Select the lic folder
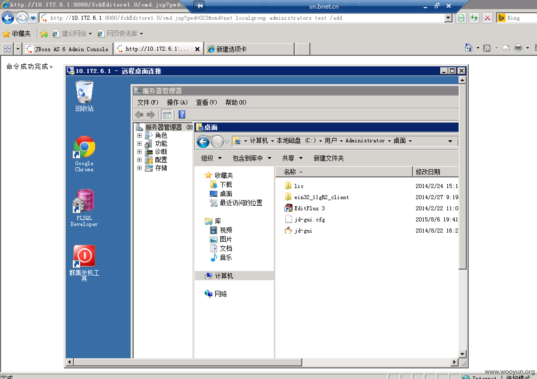 tap(294, 186)
